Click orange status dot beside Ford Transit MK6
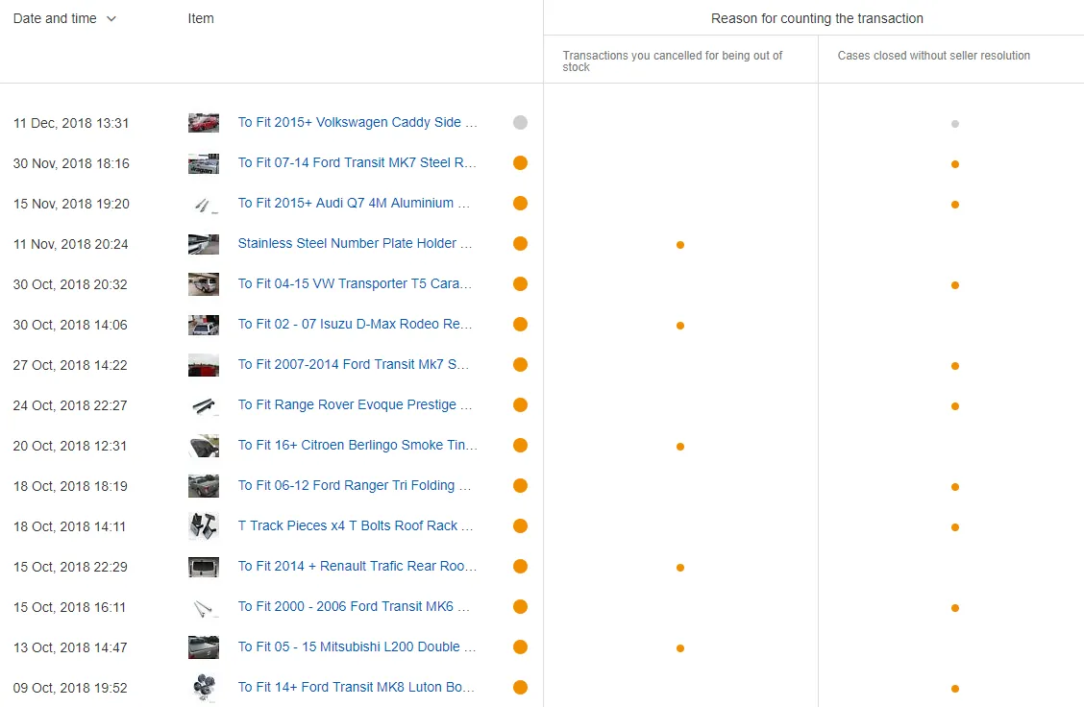Screen dimensions: 1084x707 (521, 607)
